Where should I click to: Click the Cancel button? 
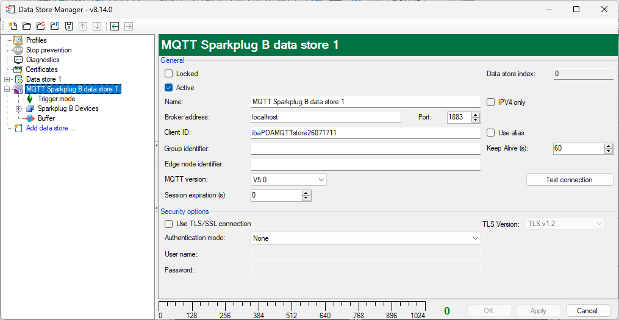(588, 310)
